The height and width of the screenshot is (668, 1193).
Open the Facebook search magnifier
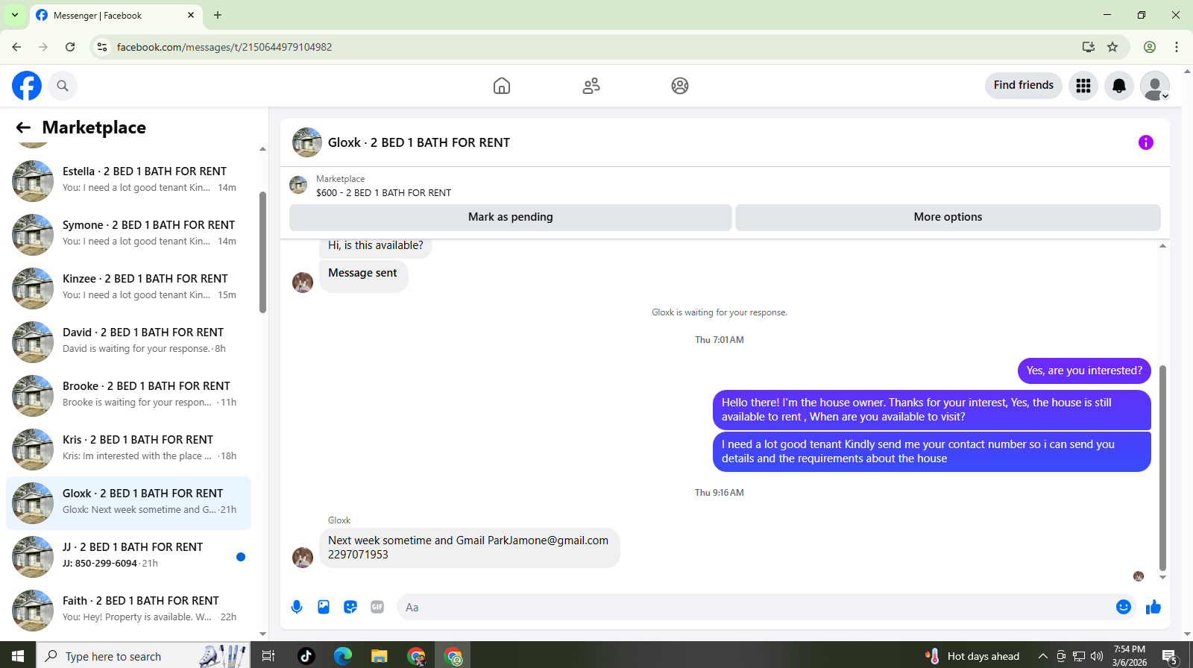point(63,86)
